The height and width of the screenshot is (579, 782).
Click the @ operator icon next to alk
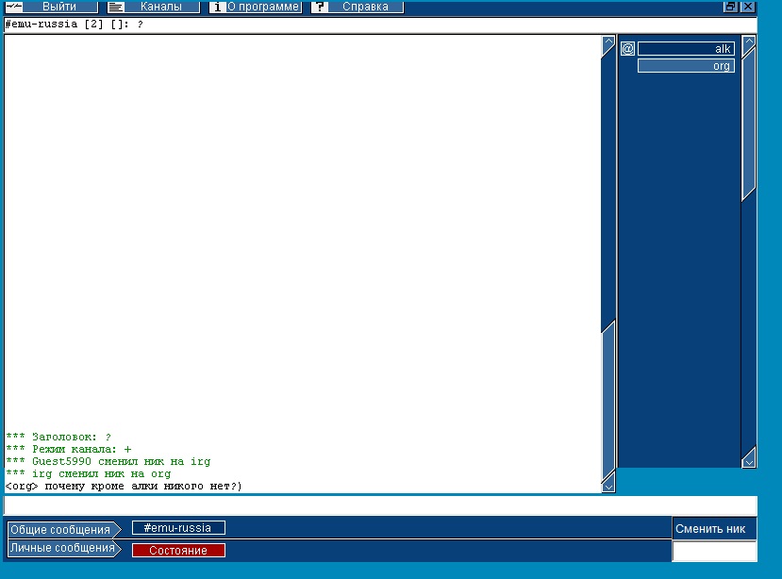pos(627,49)
